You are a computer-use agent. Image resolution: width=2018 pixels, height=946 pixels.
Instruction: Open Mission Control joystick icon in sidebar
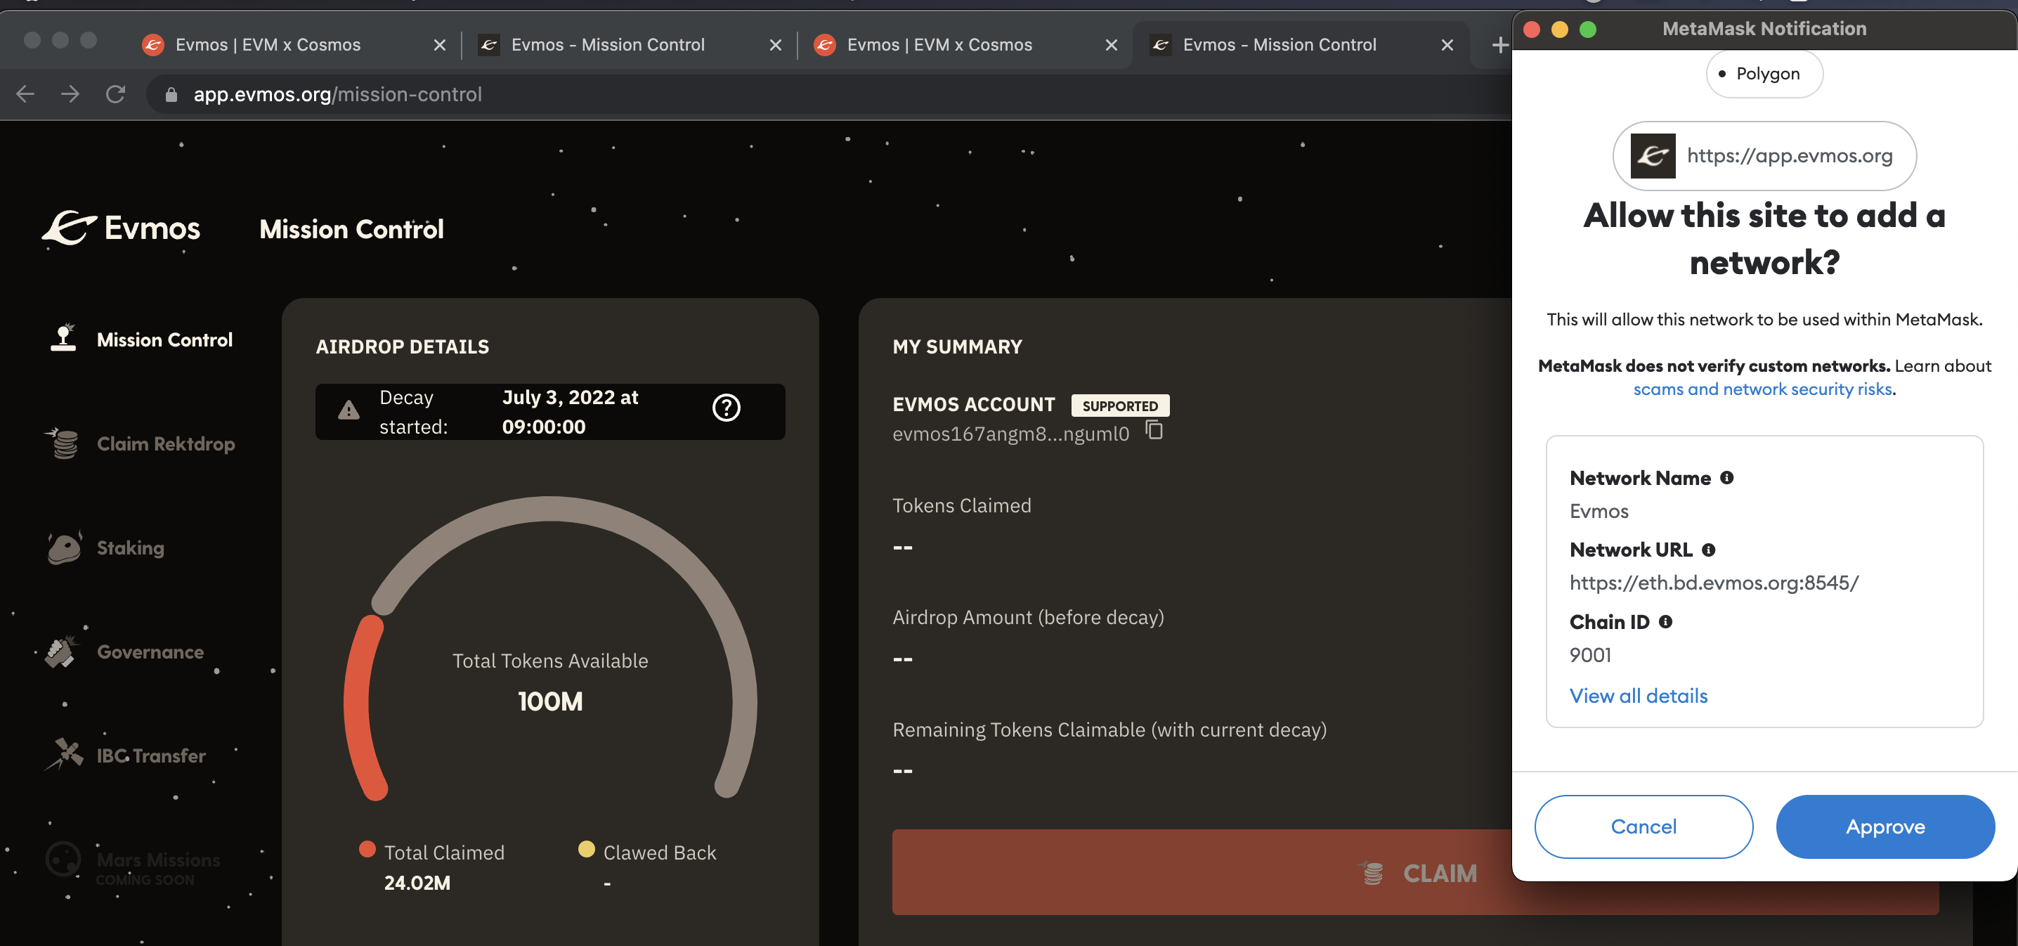(63, 338)
